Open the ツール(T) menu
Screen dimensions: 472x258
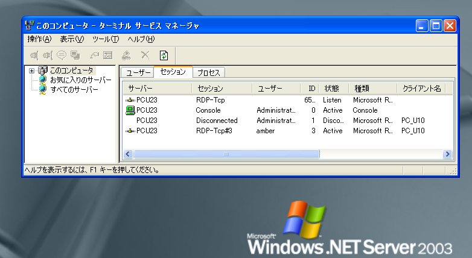tap(106, 39)
